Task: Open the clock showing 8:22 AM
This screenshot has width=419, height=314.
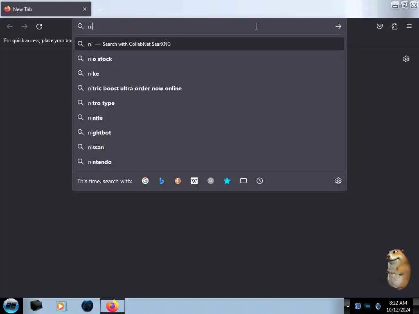Action: tap(398, 306)
